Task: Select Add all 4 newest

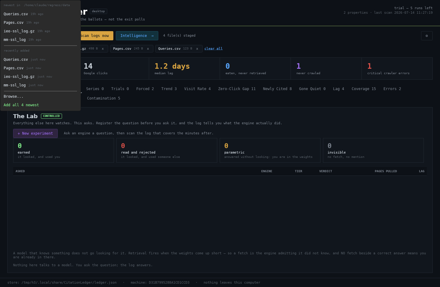Action: (40, 105)
